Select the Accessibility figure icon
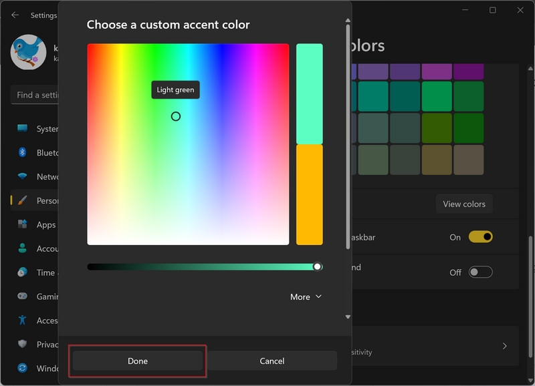 23,320
